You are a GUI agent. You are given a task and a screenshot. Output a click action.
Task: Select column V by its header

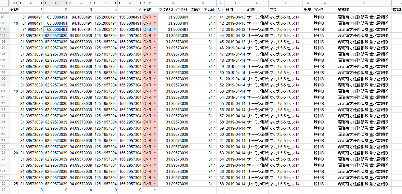[286, 3]
